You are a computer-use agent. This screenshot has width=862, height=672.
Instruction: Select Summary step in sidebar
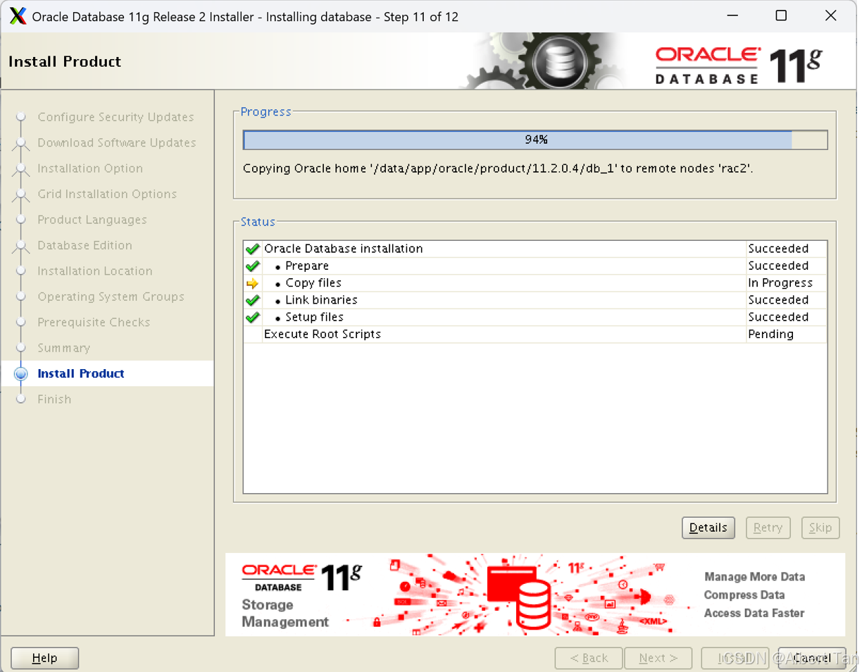pyautogui.click(x=63, y=348)
